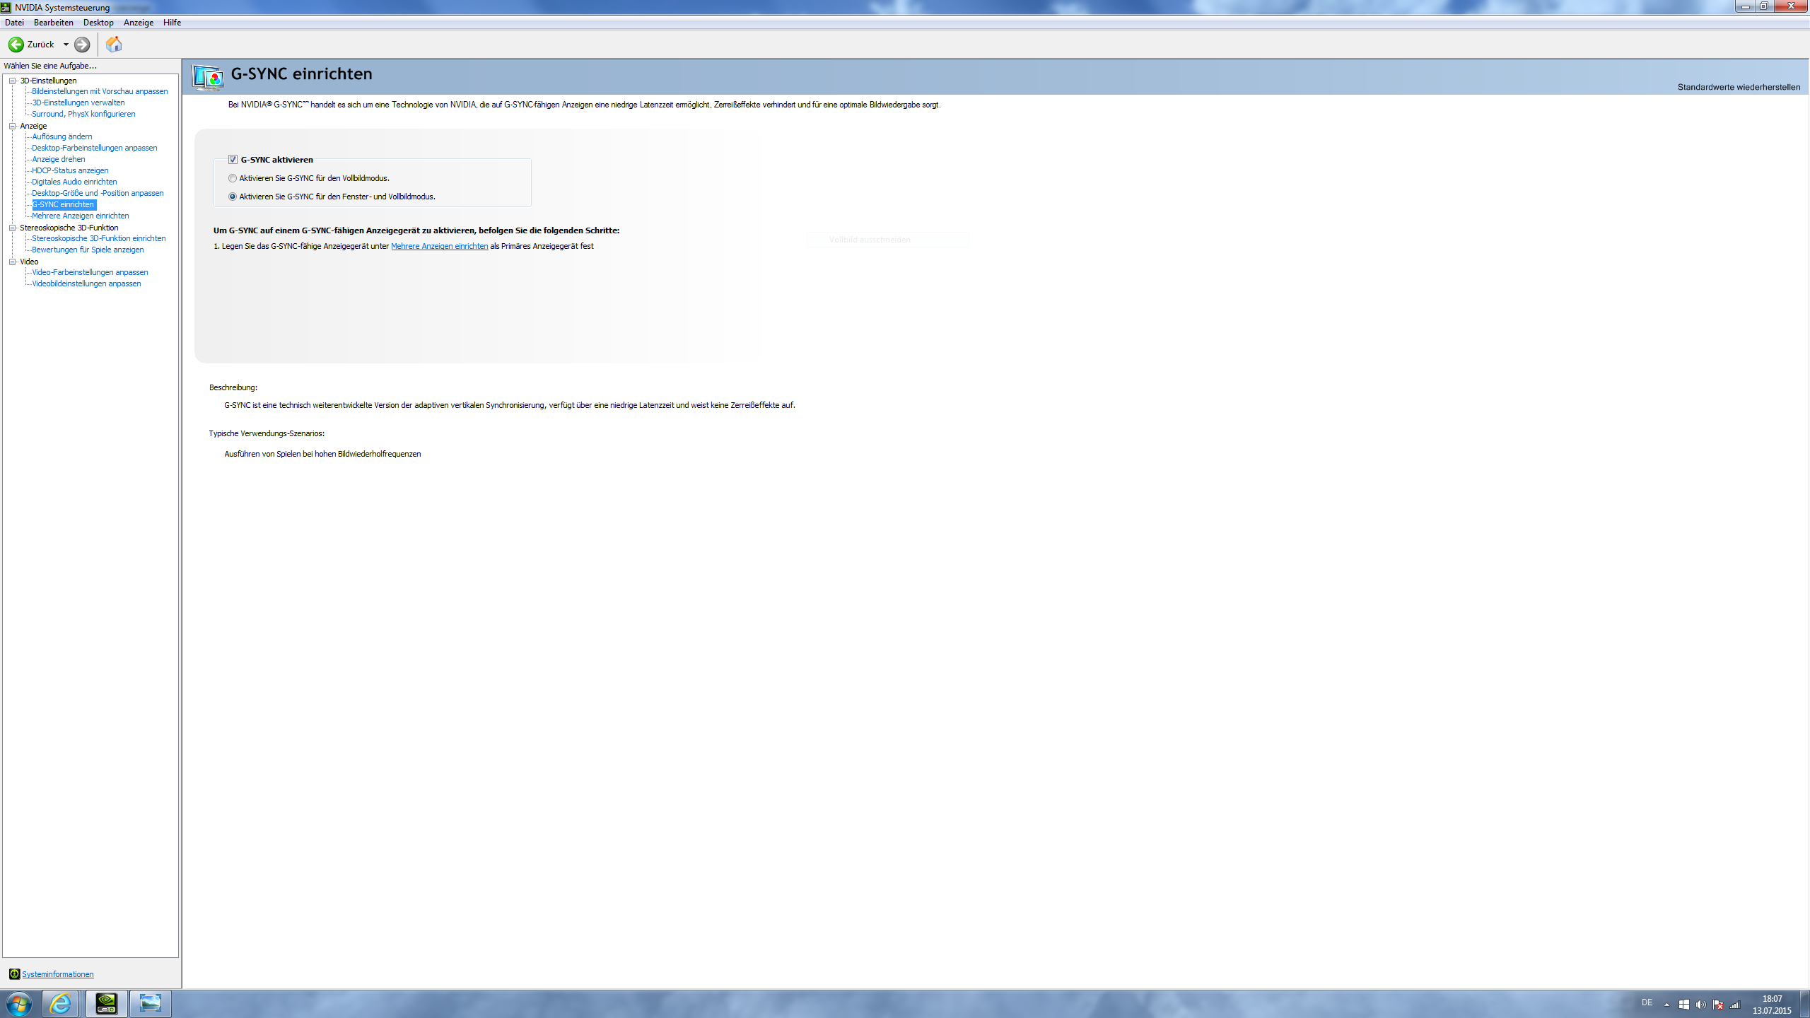This screenshot has height=1018, width=1810.
Task: Click Standardwerte wiederherstellen
Action: point(1739,87)
